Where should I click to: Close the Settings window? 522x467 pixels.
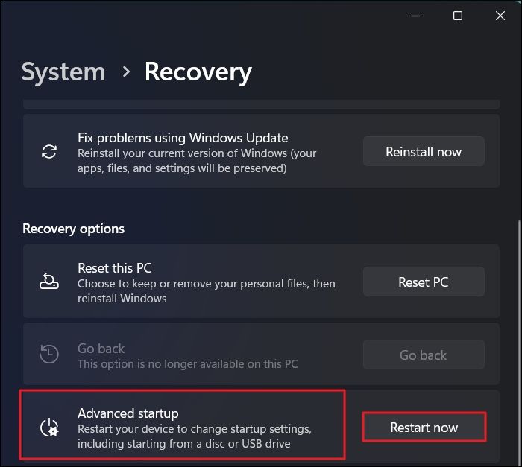coord(500,16)
